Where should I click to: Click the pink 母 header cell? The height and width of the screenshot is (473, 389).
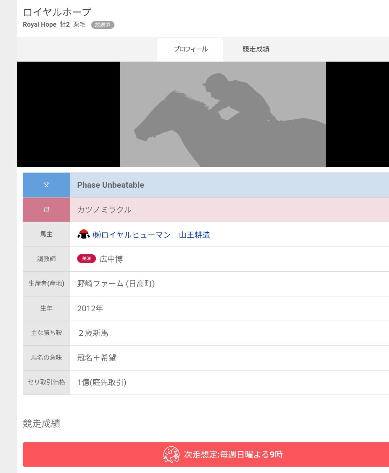pyautogui.click(x=46, y=210)
